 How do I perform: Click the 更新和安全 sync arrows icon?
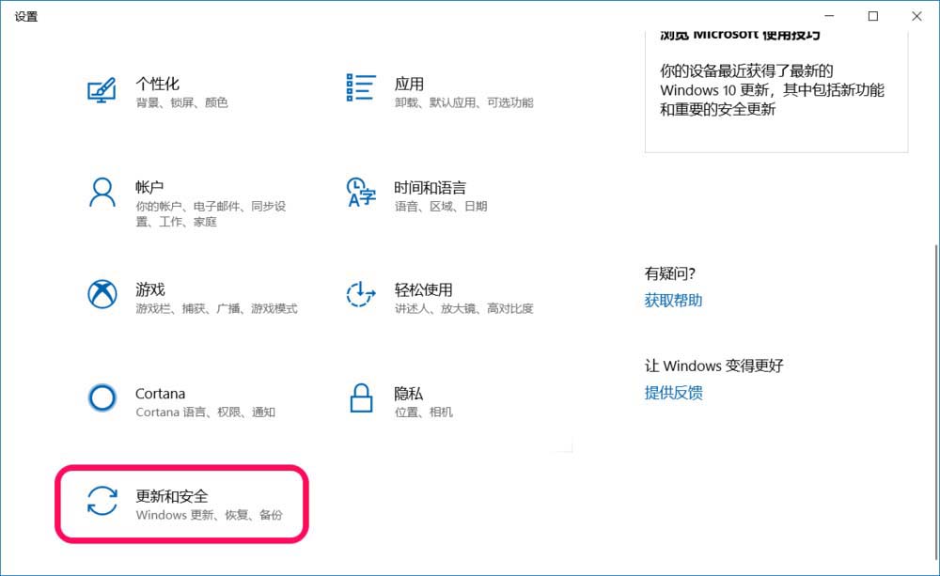102,501
